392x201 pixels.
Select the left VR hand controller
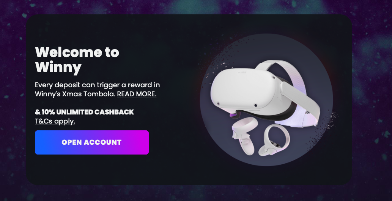[243, 136]
